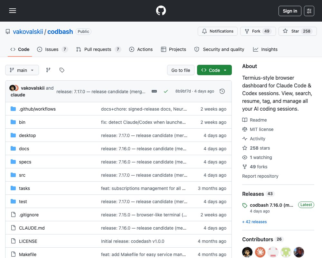Click the vakovalskii commit author avatar
This screenshot has height=258, width=322.
pyautogui.click(x=12, y=88)
